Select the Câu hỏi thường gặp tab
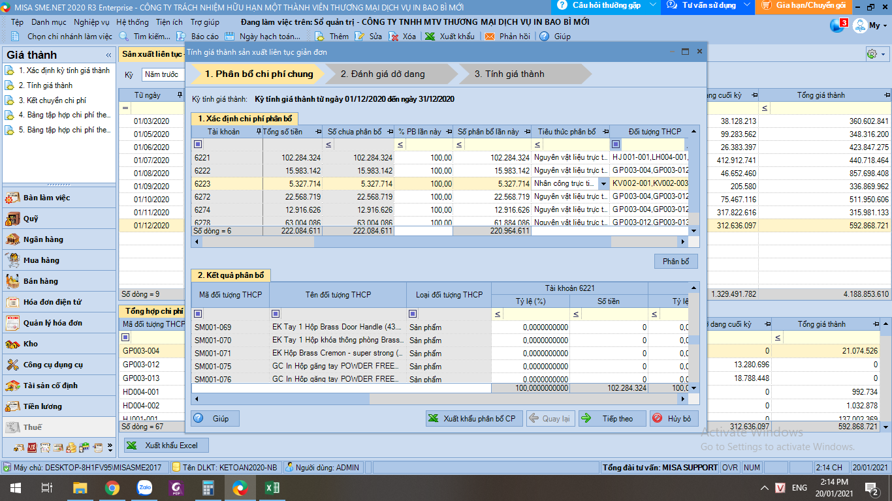Image resolution: width=892 pixels, height=501 pixels. click(607, 5)
